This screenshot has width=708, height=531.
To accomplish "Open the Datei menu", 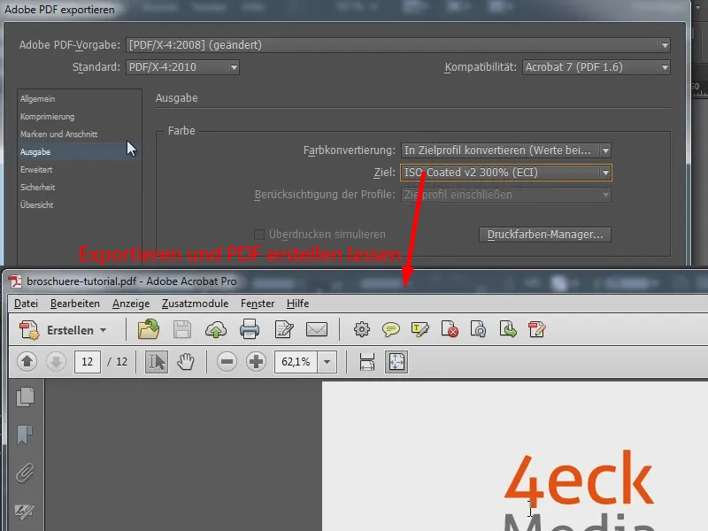I will (x=26, y=304).
